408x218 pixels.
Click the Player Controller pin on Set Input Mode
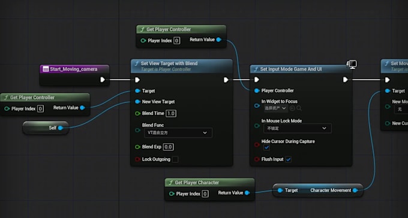click(x=257, y=90)
